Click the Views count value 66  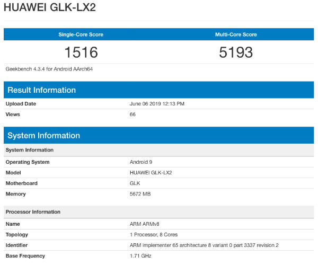132,114
